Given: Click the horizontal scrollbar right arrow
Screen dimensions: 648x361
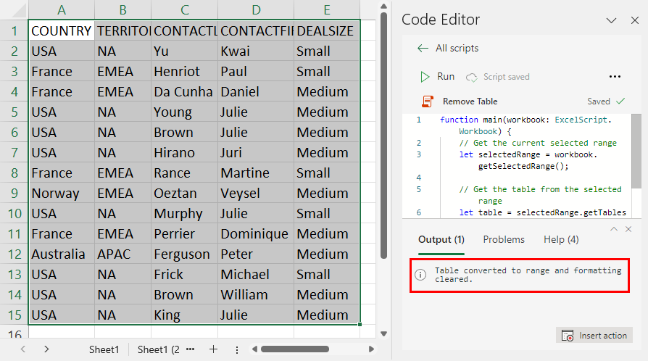Looking at the screenshot, I should [x=371, y=349].
